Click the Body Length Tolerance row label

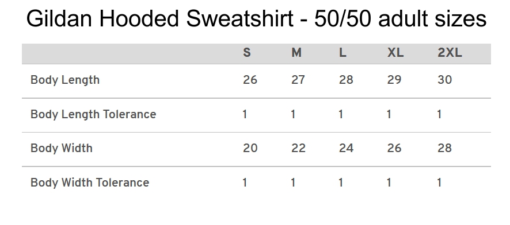point(93,114)
